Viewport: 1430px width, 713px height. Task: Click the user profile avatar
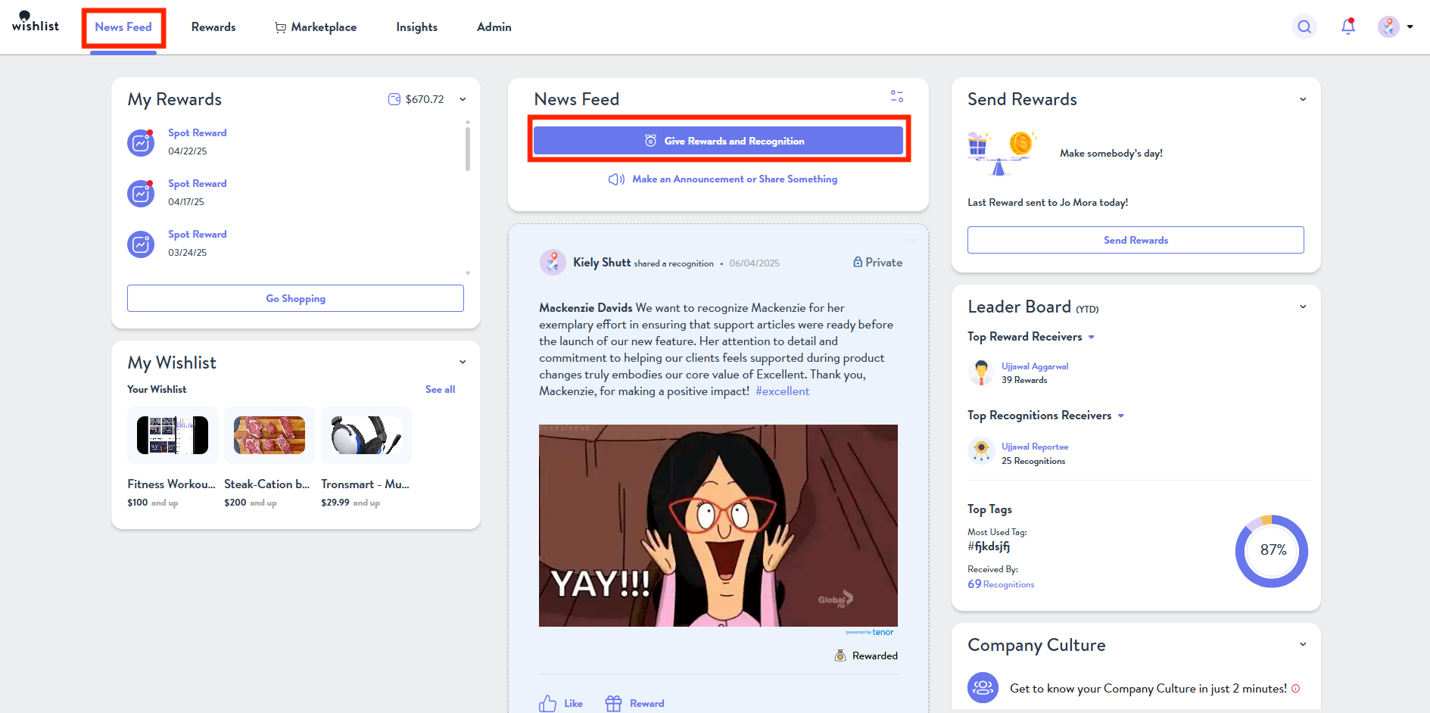coord(1388,27)
